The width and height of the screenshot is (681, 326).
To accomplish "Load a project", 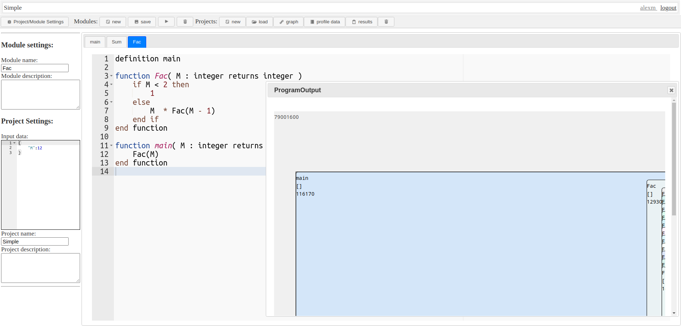I will tap(259, 22).
